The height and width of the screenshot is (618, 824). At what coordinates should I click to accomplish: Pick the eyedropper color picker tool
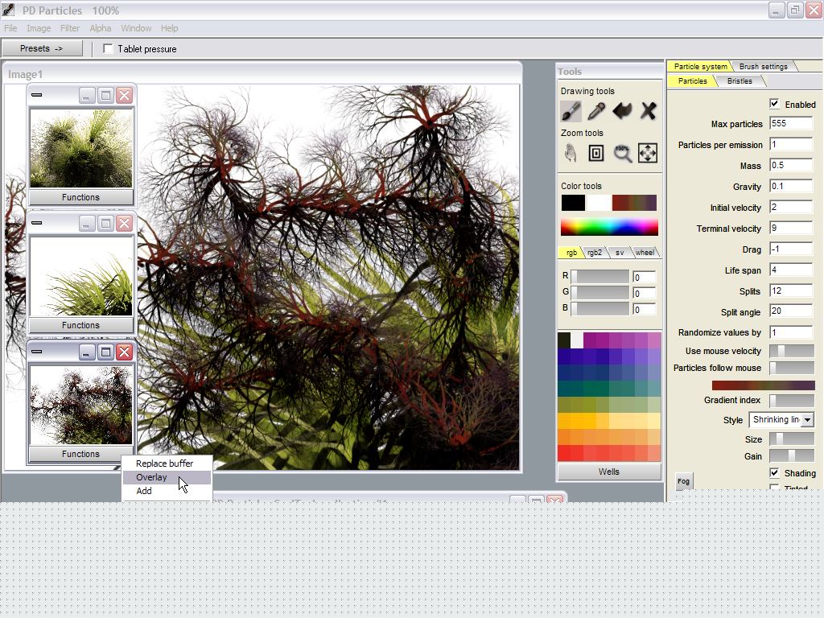click(596, 111)
